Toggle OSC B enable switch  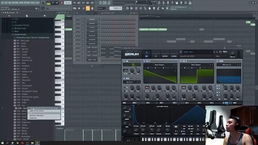(181, 61)
